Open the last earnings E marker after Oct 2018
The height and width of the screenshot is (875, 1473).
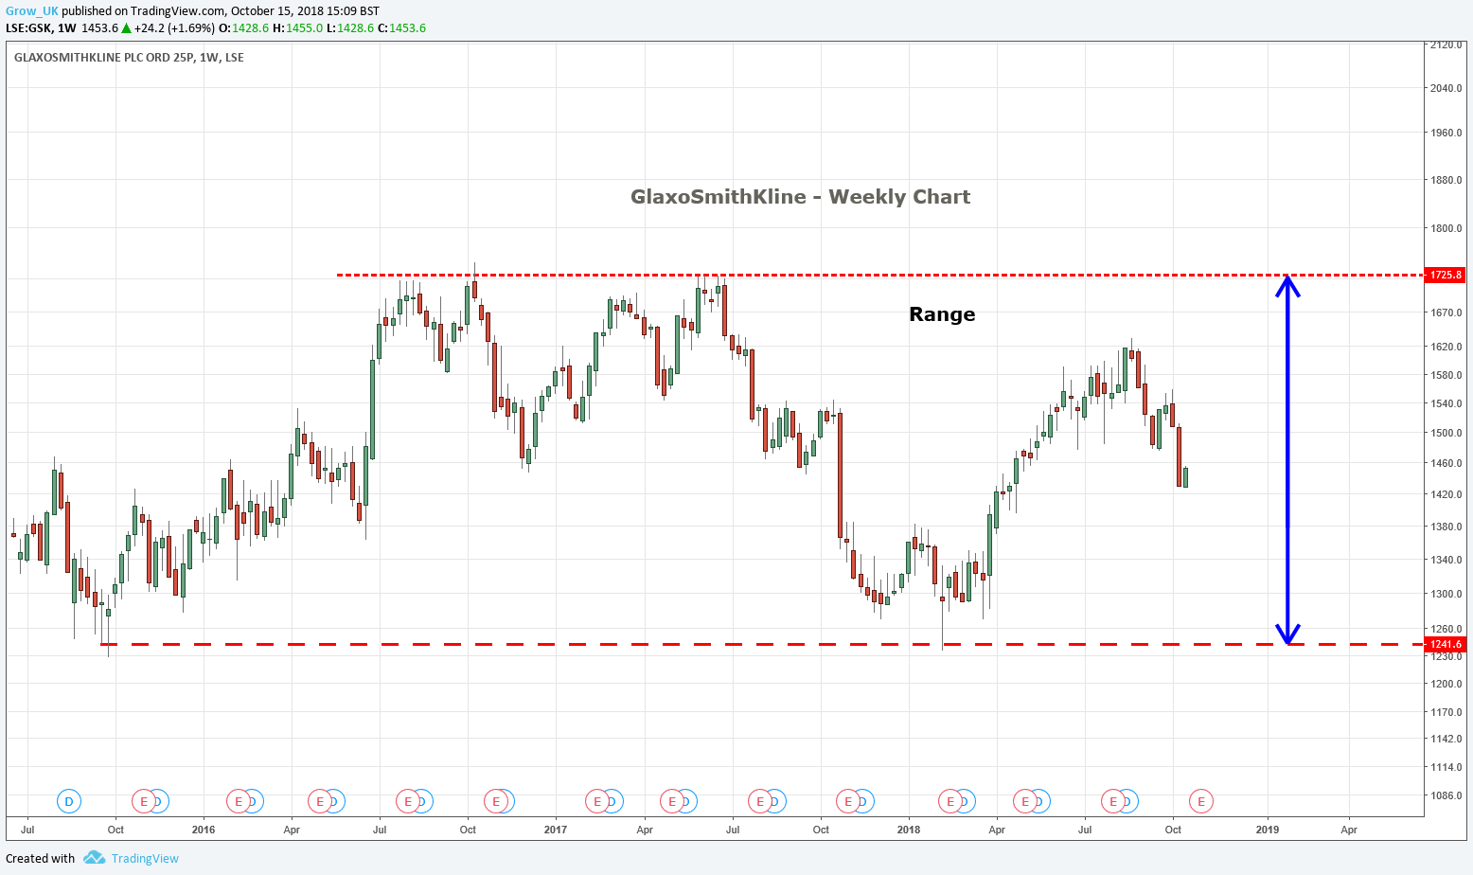[1201, 802]
